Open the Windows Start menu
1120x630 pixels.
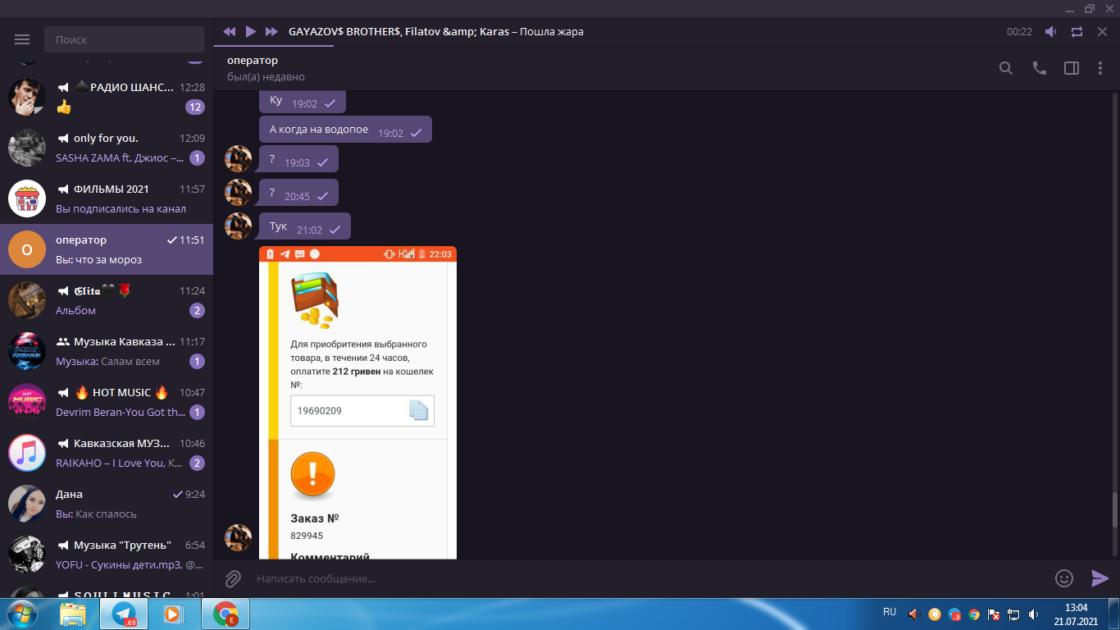point(22,614)
